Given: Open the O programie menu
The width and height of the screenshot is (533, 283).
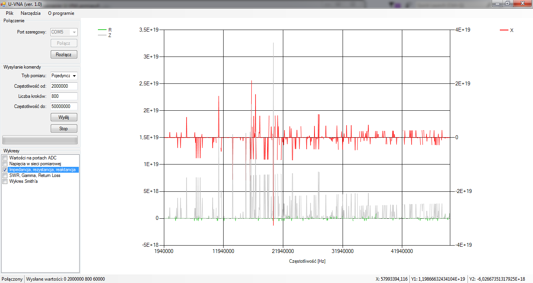Looking at the screenshot, I should click(x=61, y=13).
